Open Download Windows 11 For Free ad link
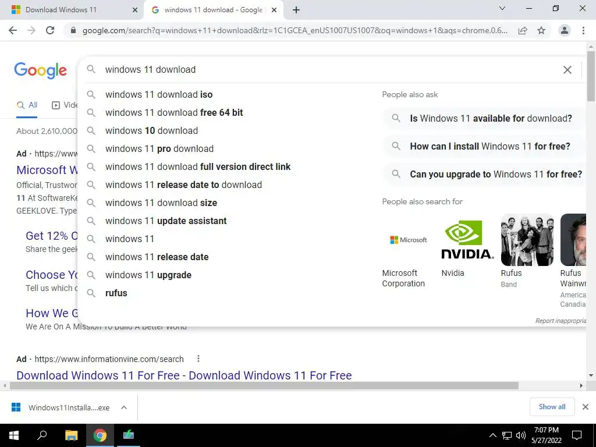This screenshot has height=447, width=596. (184, 375)
